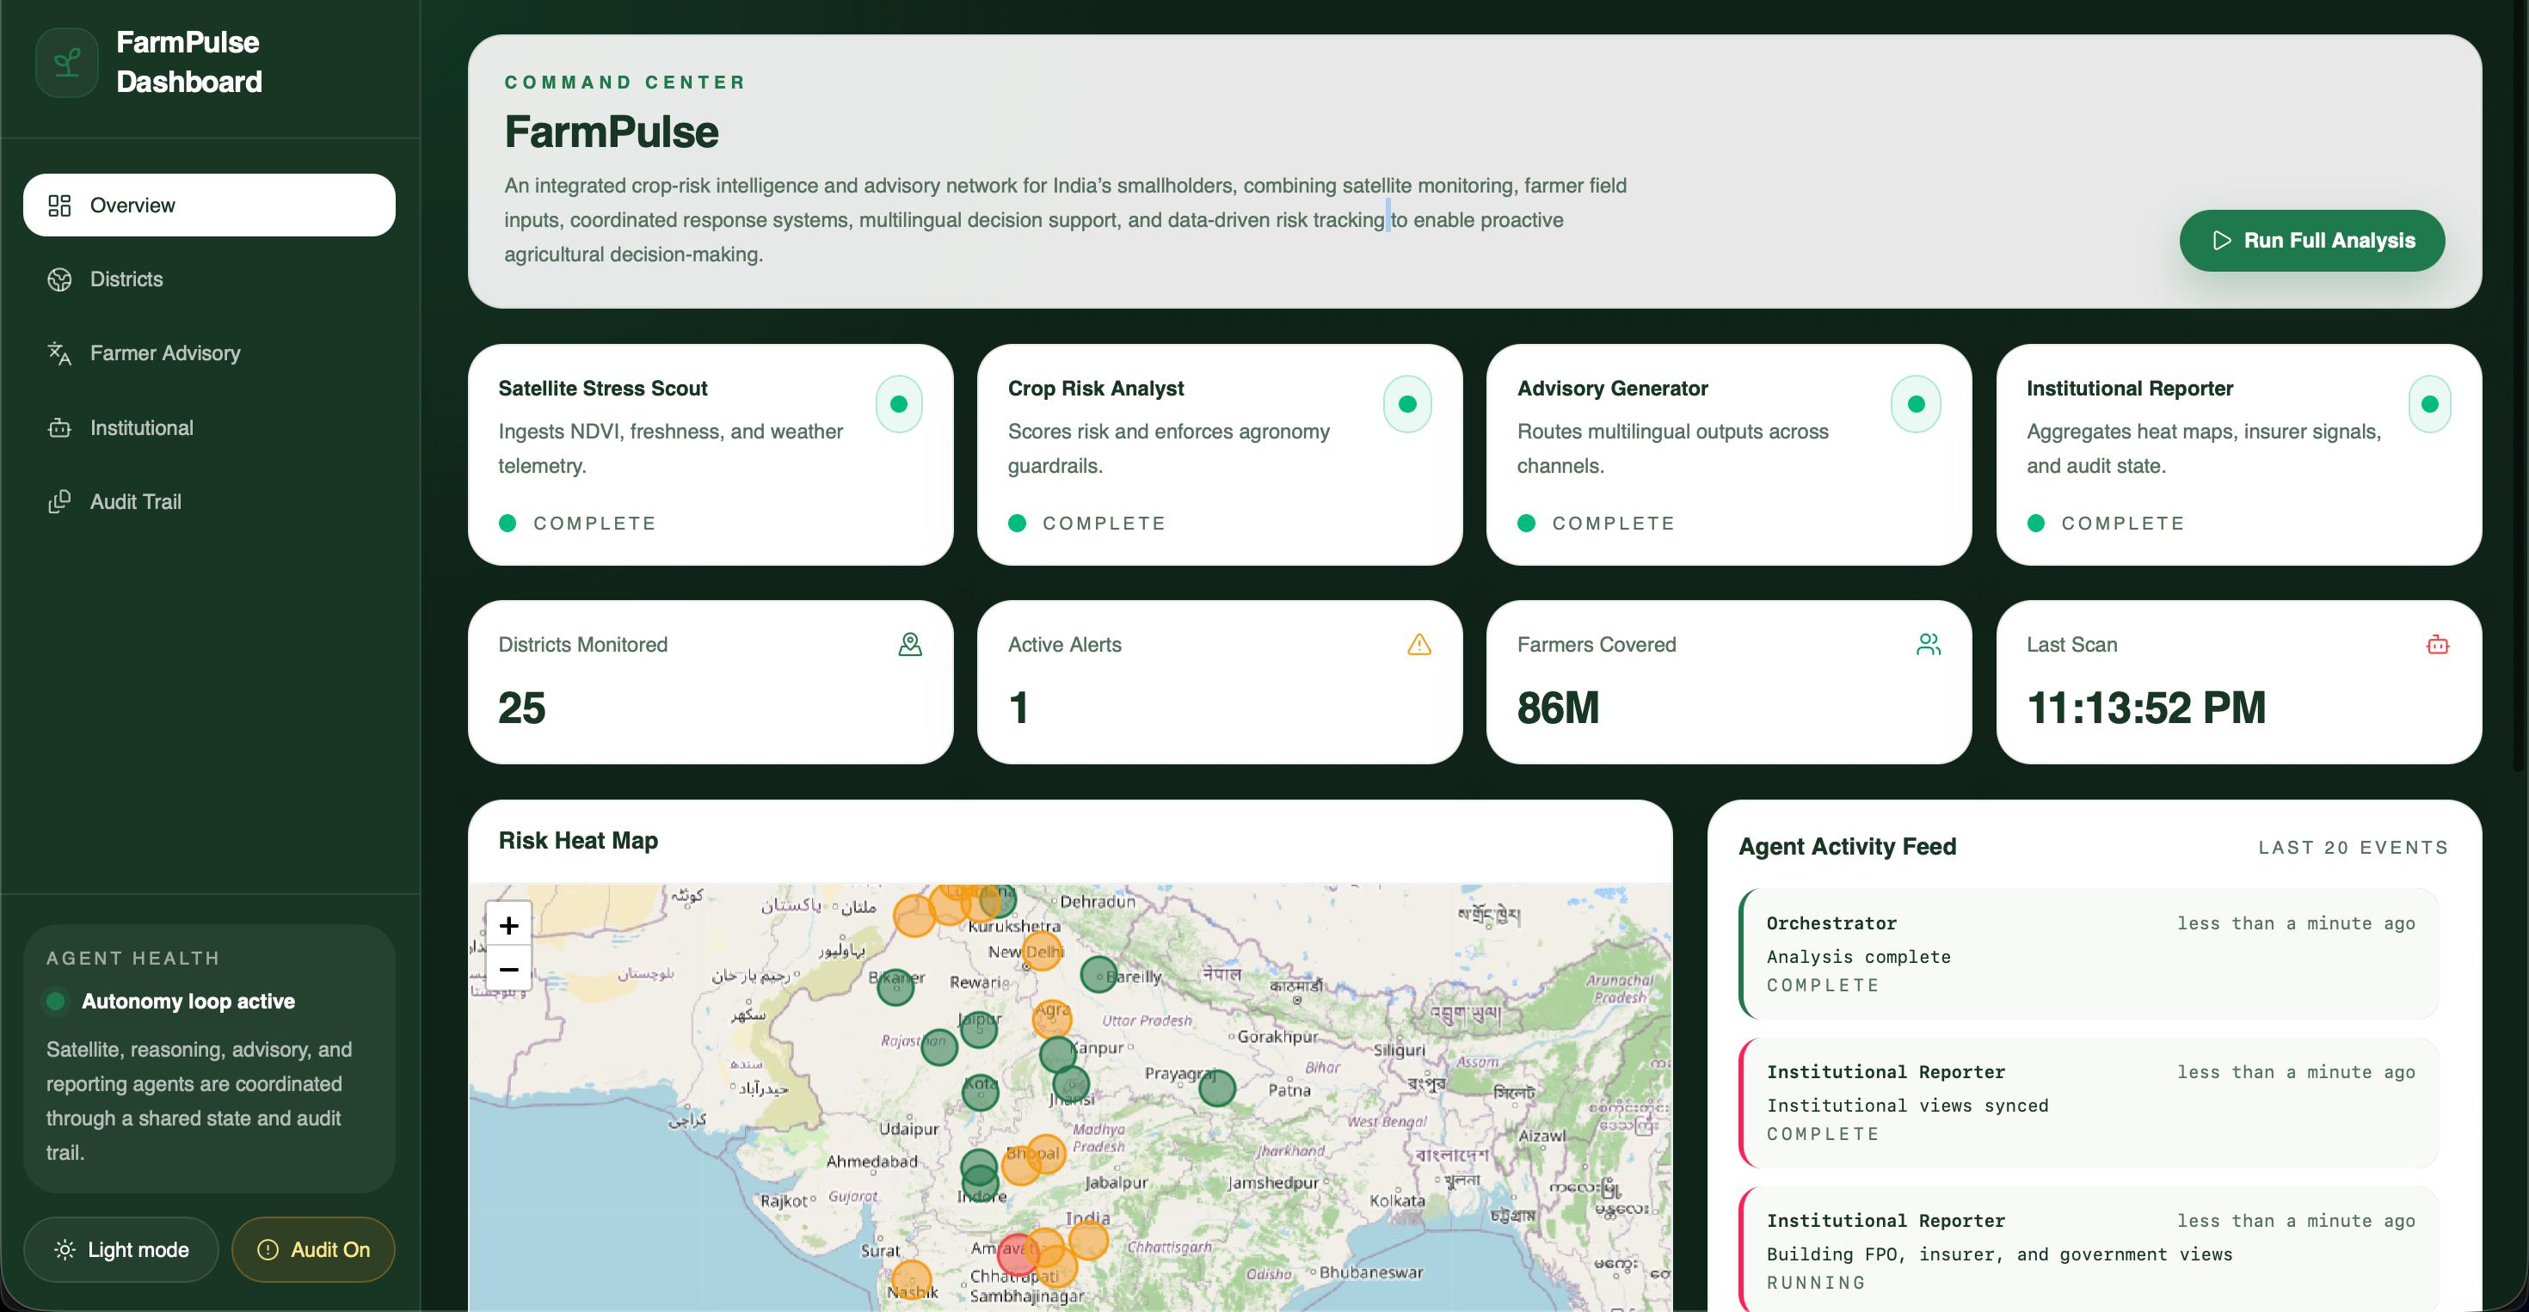The width and height of the screenshot is (2529, 1312).
Task: Click the map pin icon on Districts Monitored
Action: (910, 645)
